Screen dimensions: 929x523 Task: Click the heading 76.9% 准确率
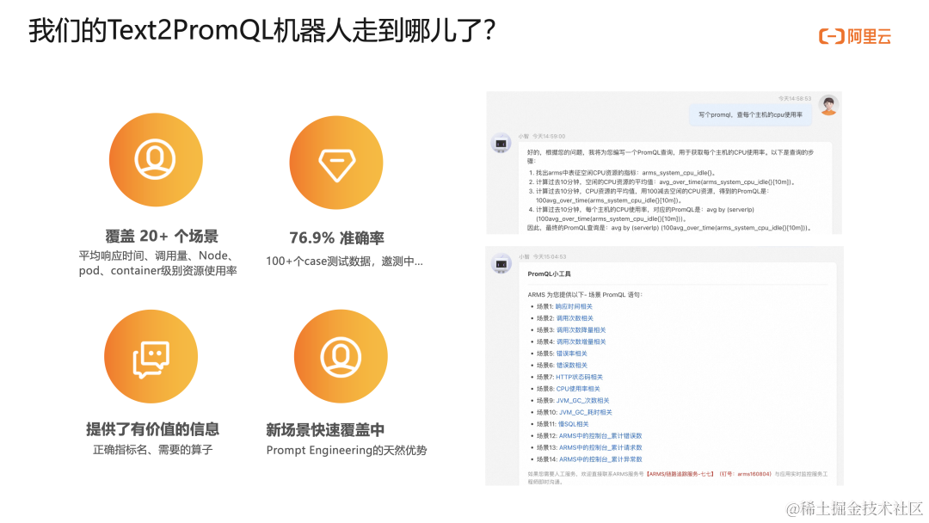point(336,238)
